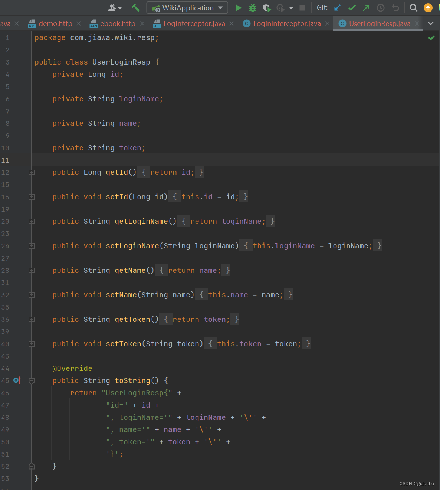Collapse the toString() method fold
440x490 pixels.
point(32,380)
